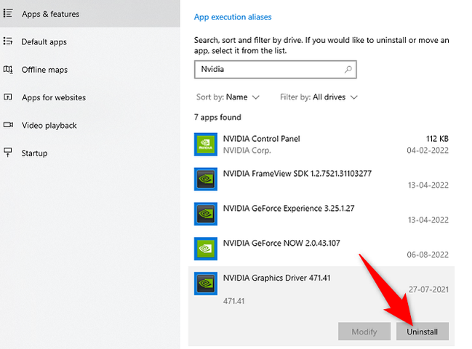Click the NVIDIA FrameView SDK icon
The width and height of the screenshot is (472, 349).
coord(207,179)
